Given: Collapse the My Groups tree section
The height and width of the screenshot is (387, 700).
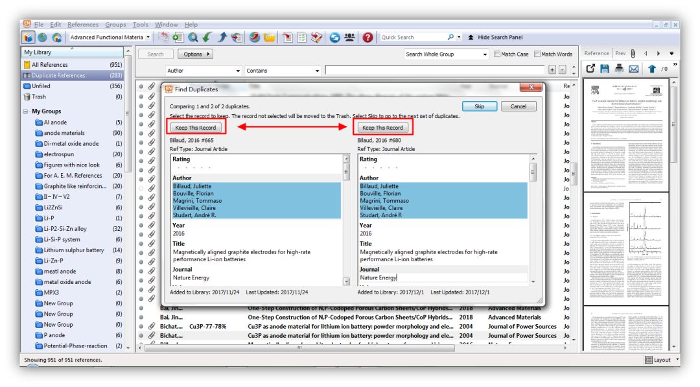Looking at the screenshot, I should [25, 111].
